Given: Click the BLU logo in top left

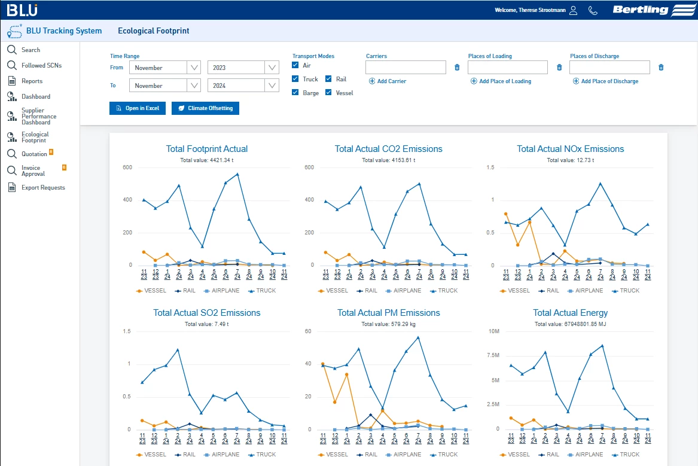Looking at the screenshot, I should pos(22,10).
